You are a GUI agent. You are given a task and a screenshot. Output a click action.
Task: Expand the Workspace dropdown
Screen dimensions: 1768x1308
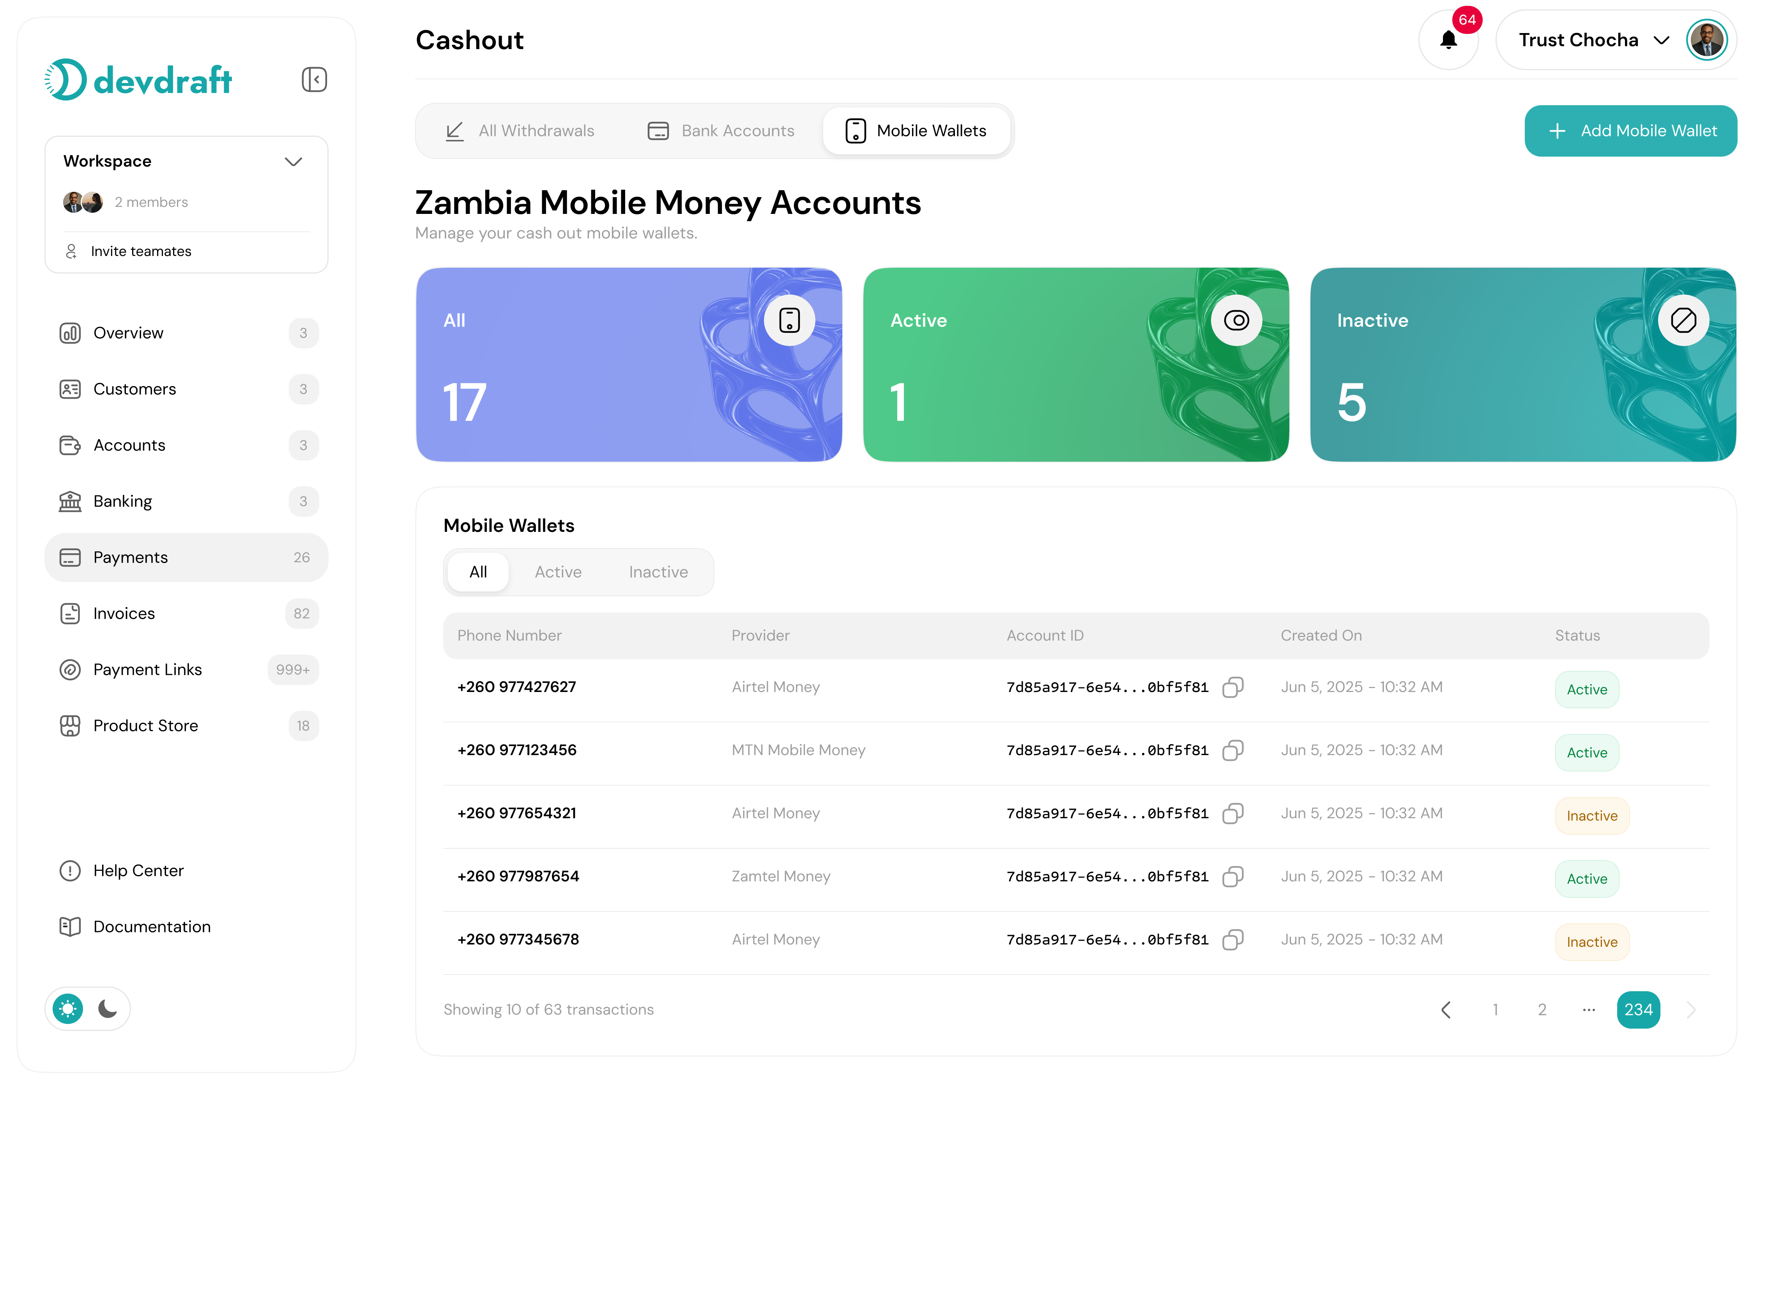[292, 162]
